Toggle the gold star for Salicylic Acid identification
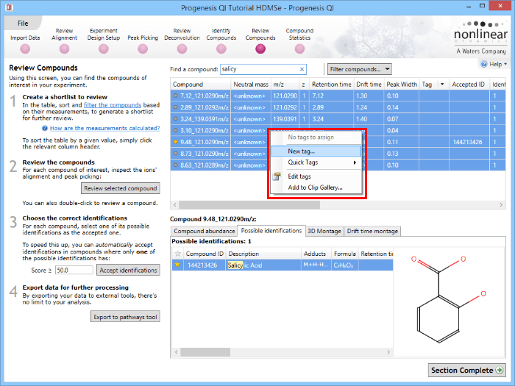Image resolution: width=515 pixels, height=386 pixels. 177,265
